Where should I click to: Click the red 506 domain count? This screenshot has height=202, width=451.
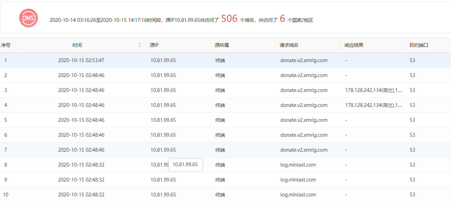point(229,19)
